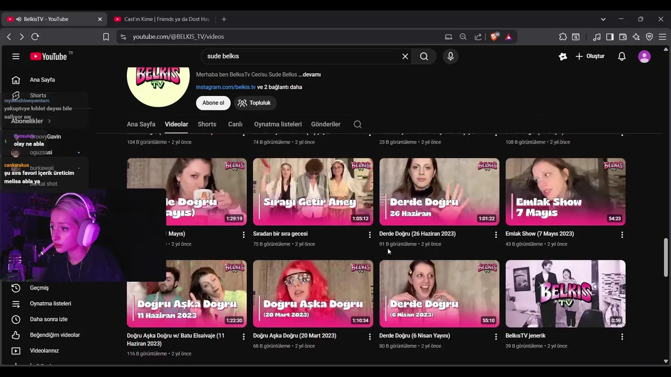This screenshot has height=377, width=671.
Task: Click the share icon in address bar
Action: 478,37
